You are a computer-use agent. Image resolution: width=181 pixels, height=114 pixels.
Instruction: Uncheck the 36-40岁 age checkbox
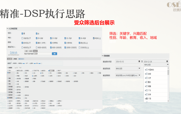tap(79, 38)
